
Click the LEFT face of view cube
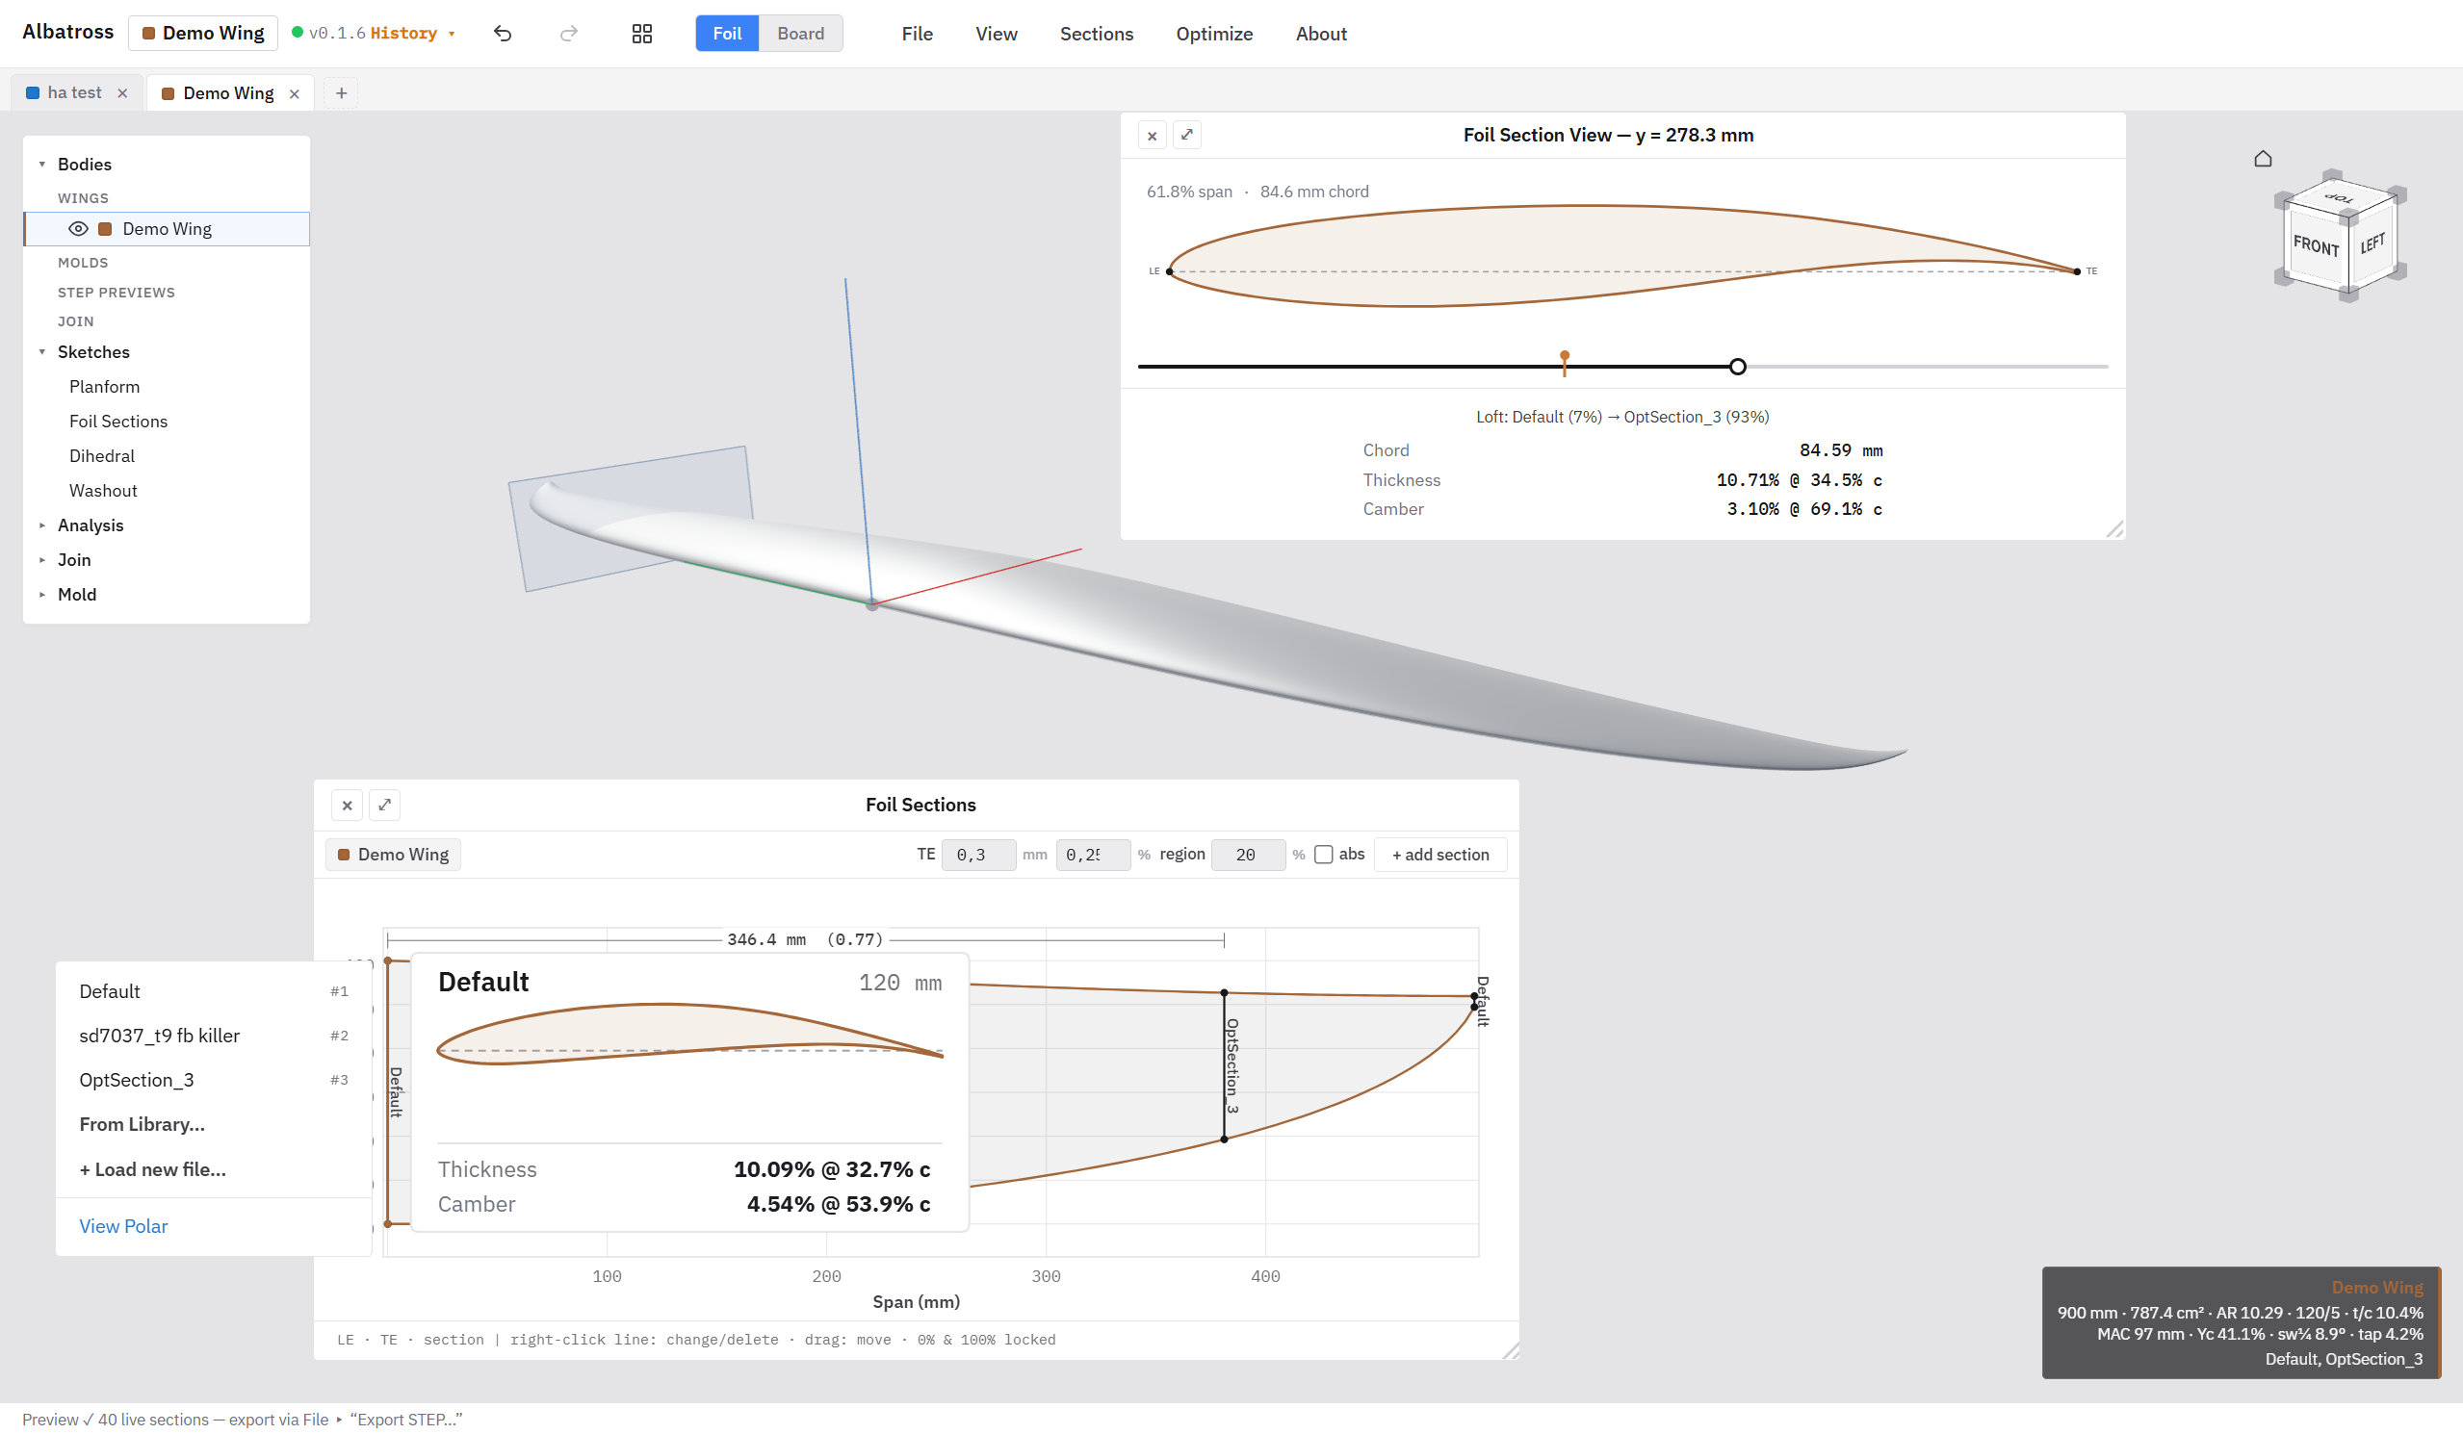coord(2372,243)
